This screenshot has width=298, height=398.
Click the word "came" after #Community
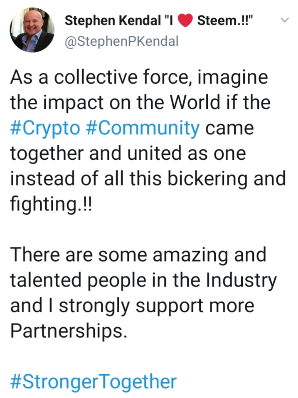(229, 129)
